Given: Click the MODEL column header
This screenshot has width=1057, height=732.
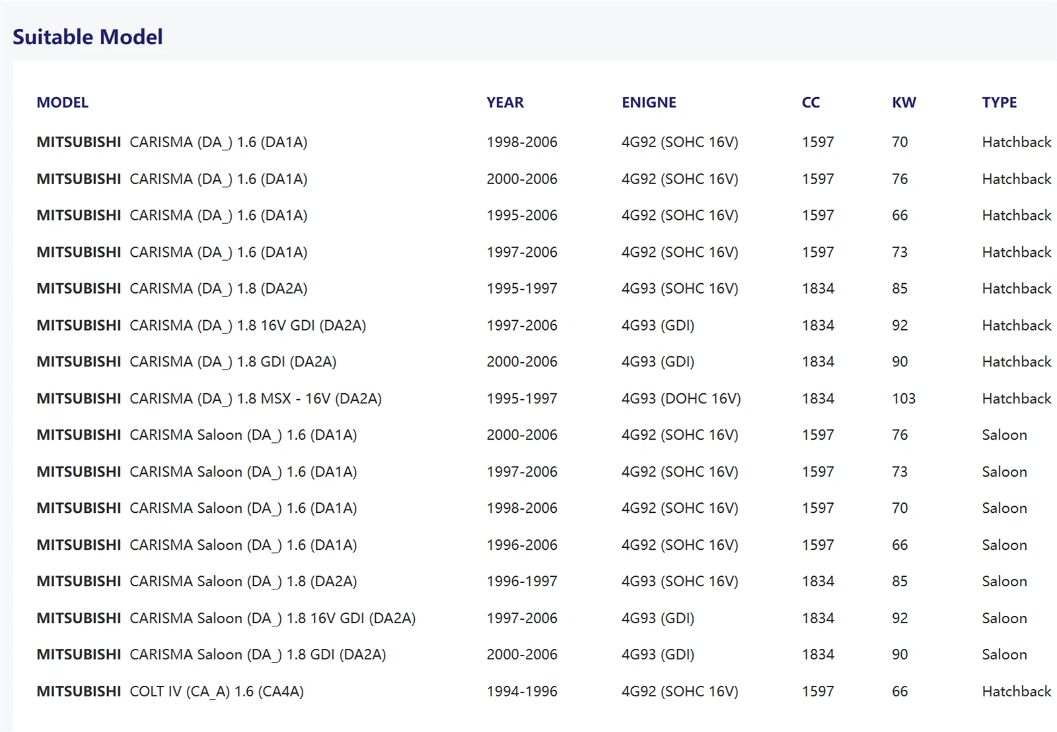Looking at the screenshot, I should point(62,102).
